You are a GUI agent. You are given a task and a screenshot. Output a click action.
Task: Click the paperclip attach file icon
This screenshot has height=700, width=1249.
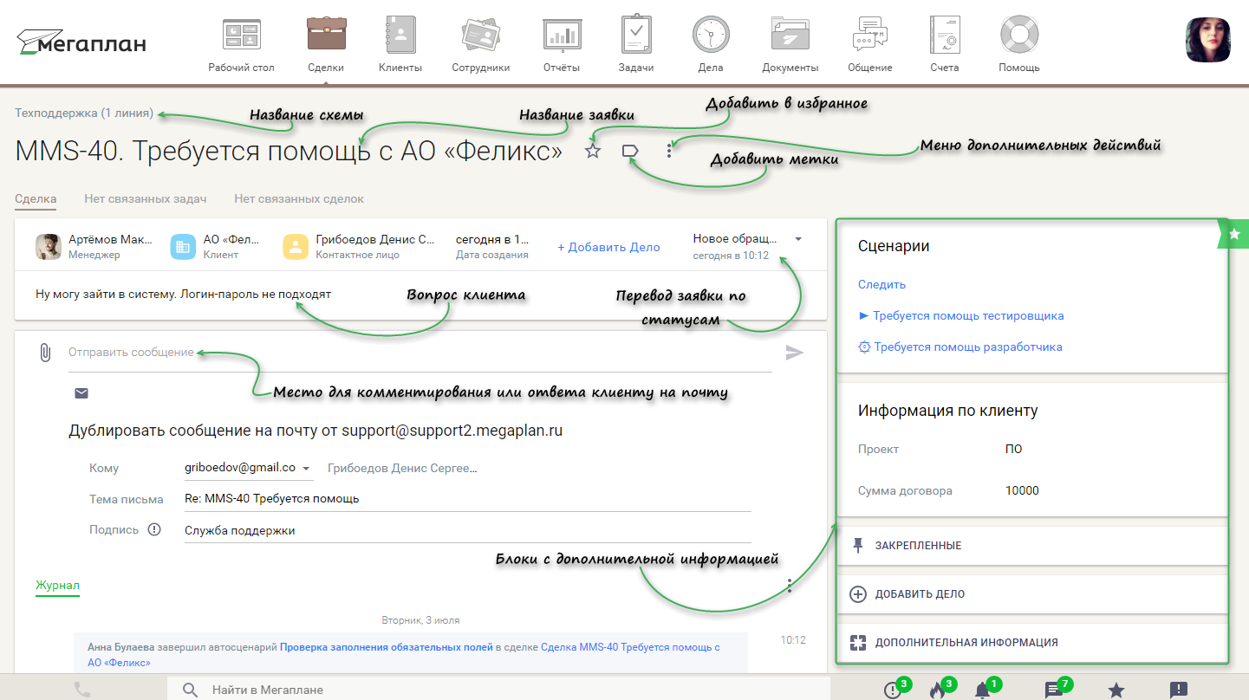click(45, 353)
